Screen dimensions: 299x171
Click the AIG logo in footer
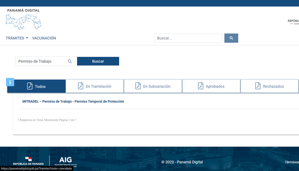point(66,161)
